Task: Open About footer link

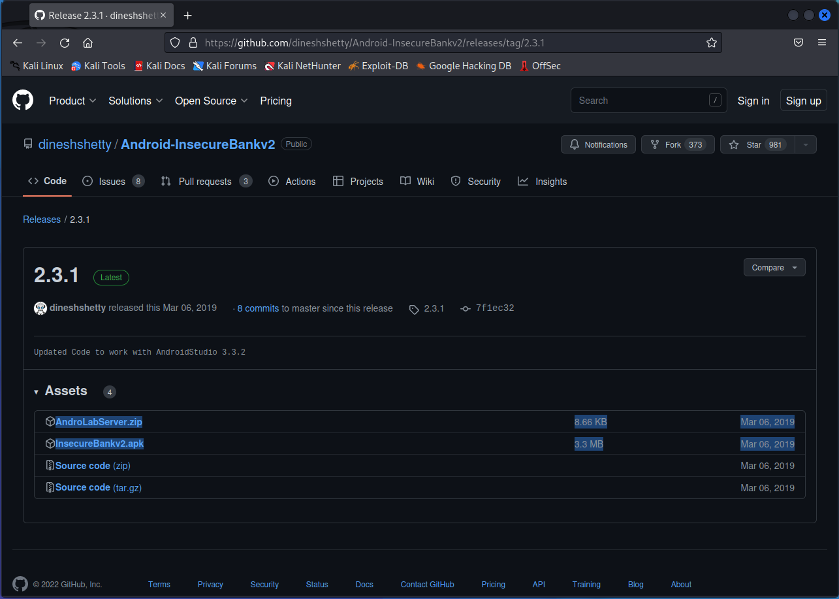Action: click(681, 585)
